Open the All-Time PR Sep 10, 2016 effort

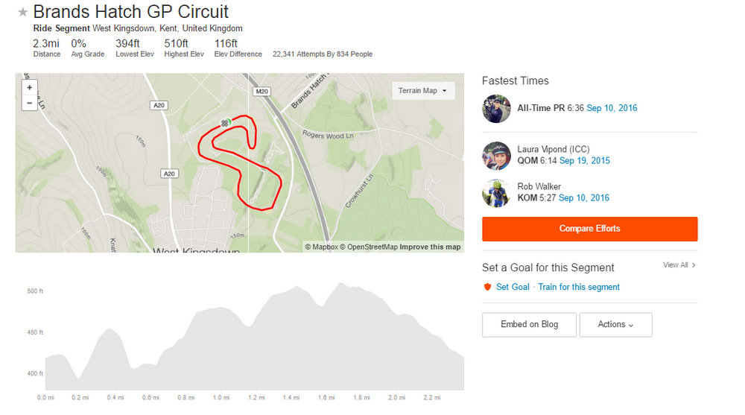point(612,108)
